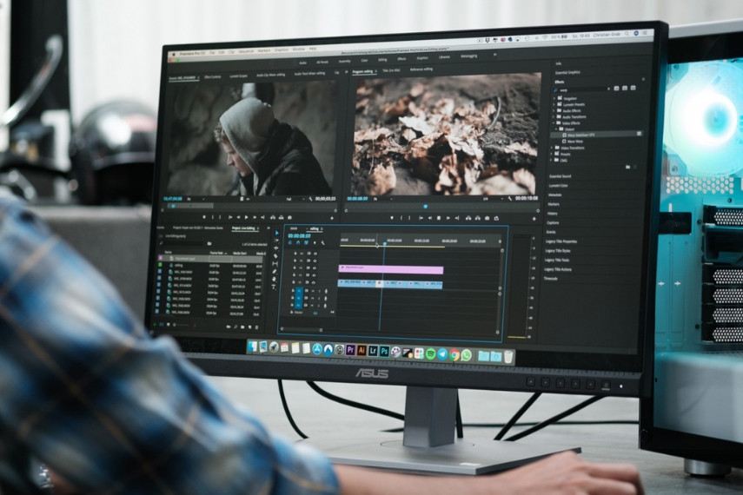Open the Lumetri Color panel

coord(558,186)
